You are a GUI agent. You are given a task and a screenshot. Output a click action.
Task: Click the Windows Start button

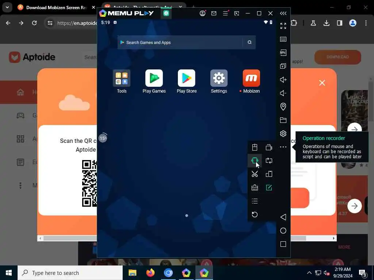point(9,273)
